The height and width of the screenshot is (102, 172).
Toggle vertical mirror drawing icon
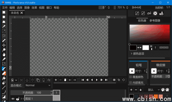tap(143, 13)
